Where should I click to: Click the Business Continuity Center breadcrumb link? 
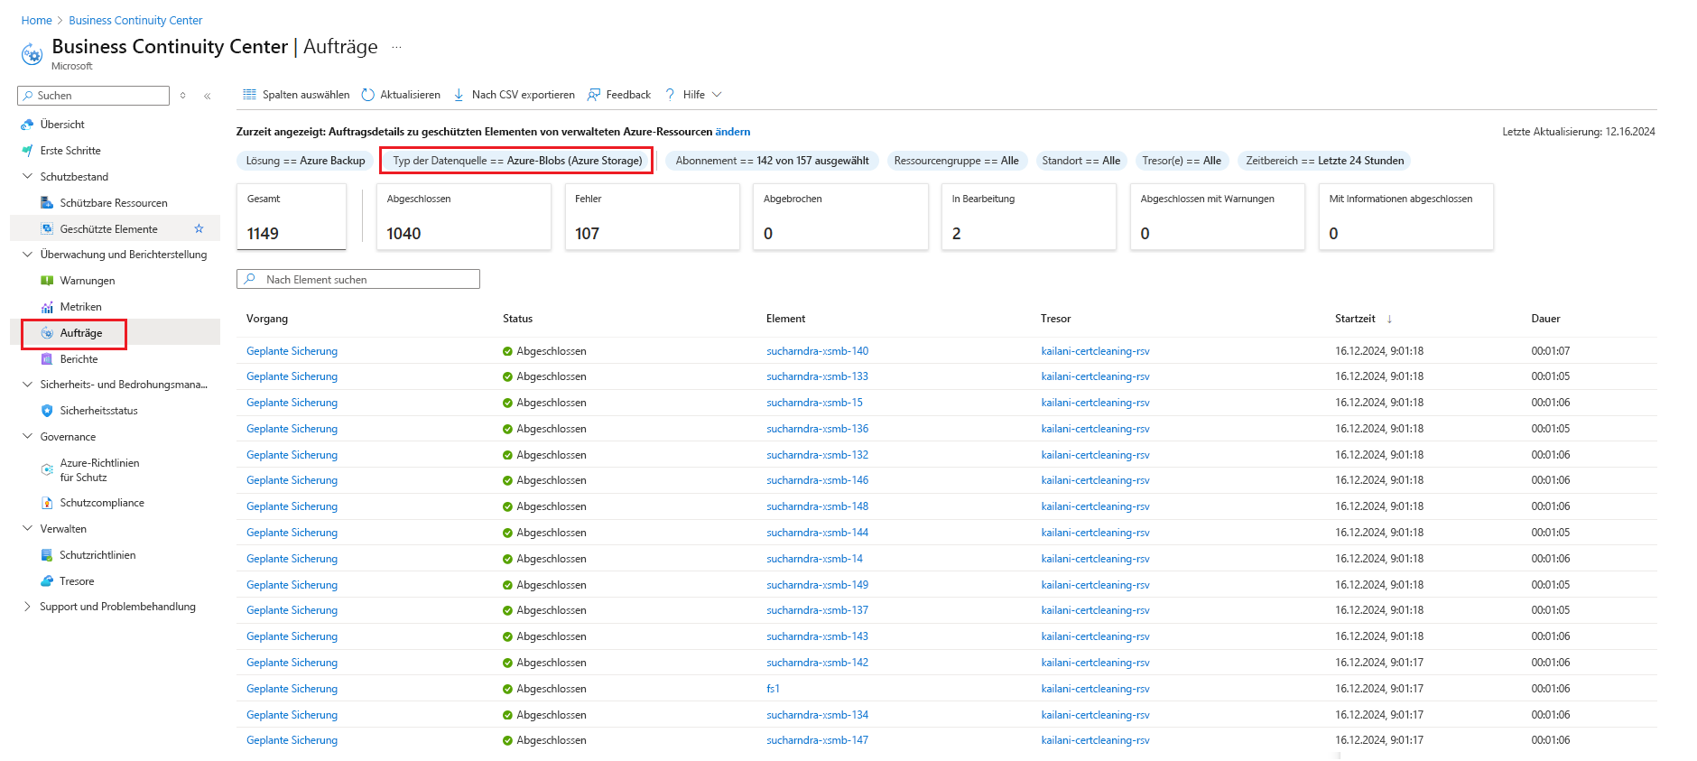click(135, 20)
